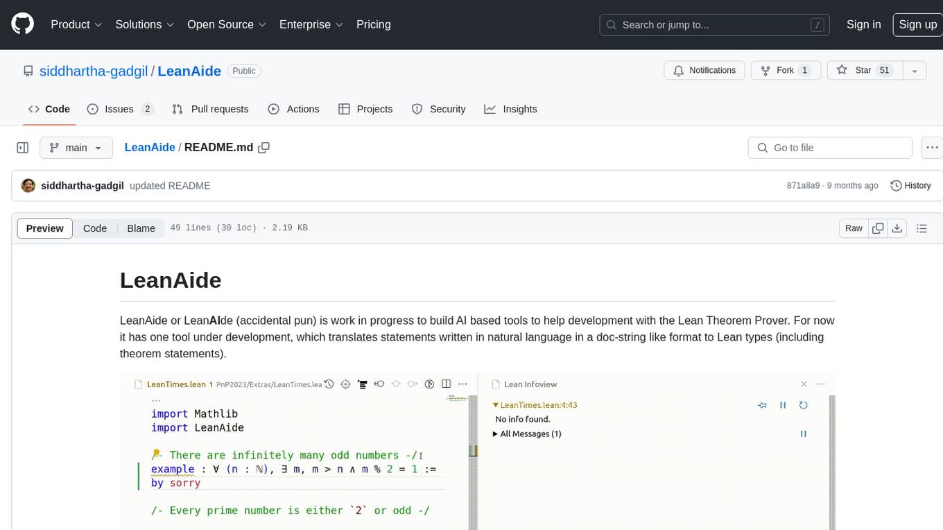View the file History
This screenshot has height=530, width=943.
tap(910, 186)
